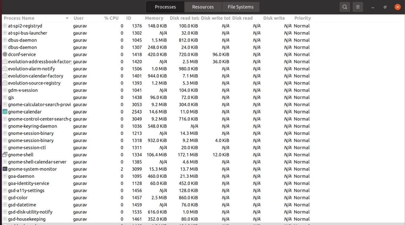Click the 4.0 KiB disk write total
Screen dimensions: 405x225
coord(222,140)
